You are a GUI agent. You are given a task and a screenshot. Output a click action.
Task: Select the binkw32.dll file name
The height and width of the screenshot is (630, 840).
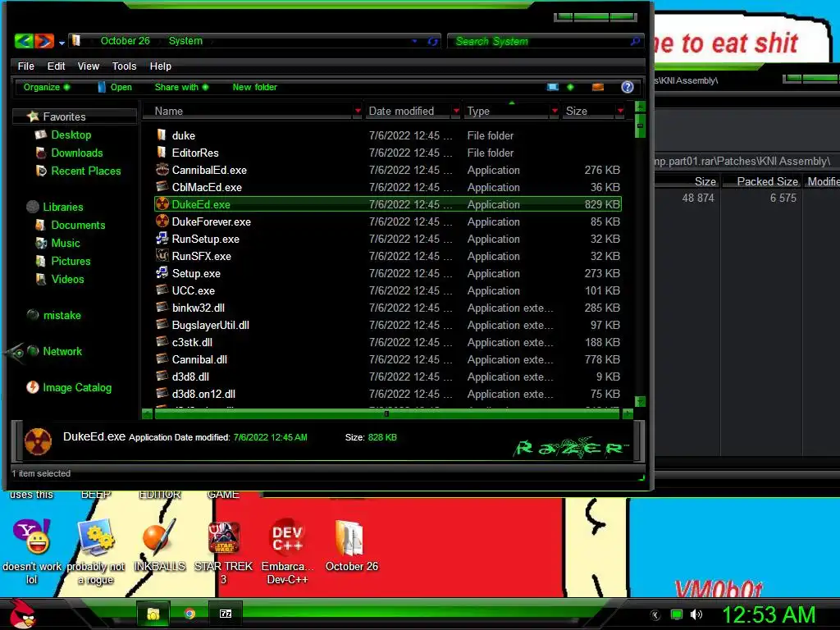point(199,308)
